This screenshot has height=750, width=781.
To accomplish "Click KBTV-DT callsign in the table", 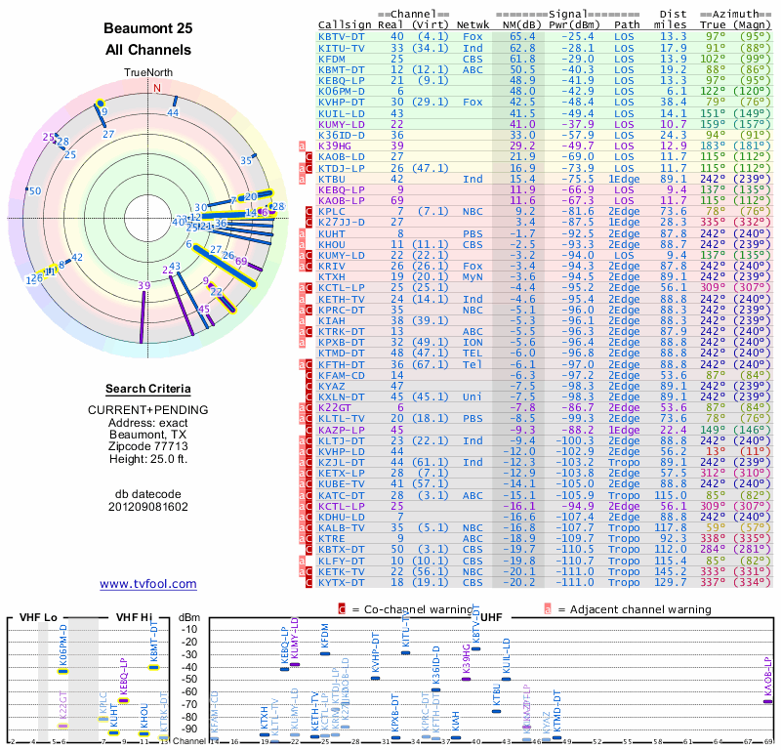I will coord(342,37).
